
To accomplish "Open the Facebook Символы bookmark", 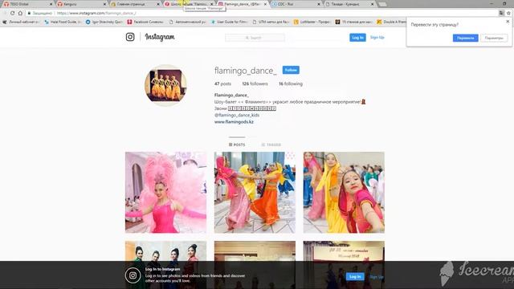I will point(145,22).
